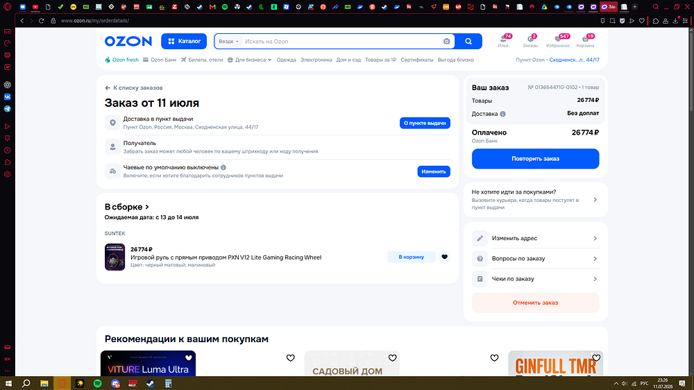Expand the Для бизнеса menu
694x390 pixels.
coord(249,60)
